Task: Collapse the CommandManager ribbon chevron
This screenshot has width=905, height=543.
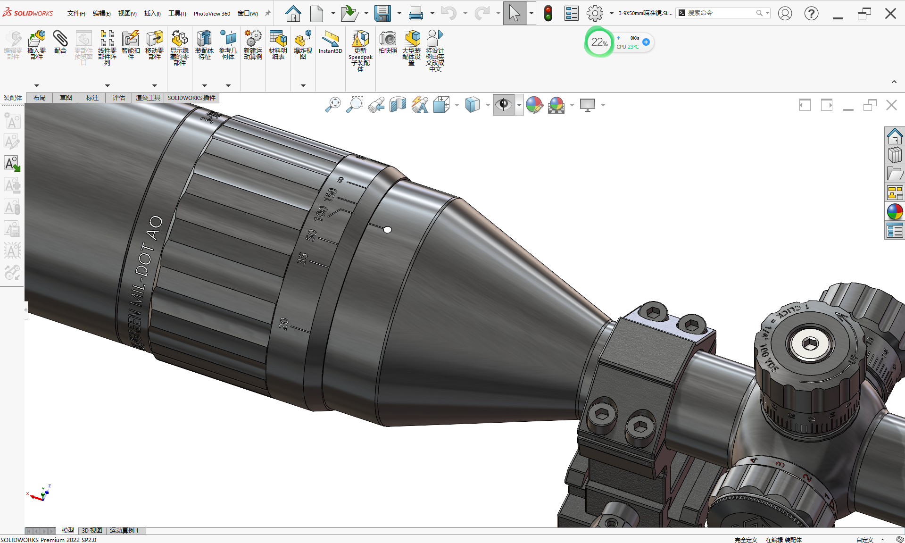Action: click(894, 82)
